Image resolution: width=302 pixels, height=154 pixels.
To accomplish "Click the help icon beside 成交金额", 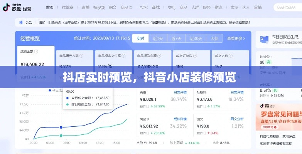I will point(36,51).
